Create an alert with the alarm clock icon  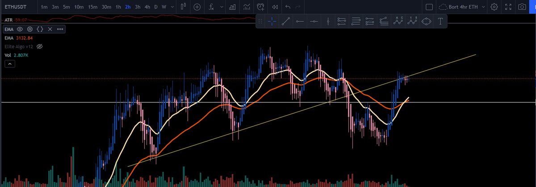261,7
